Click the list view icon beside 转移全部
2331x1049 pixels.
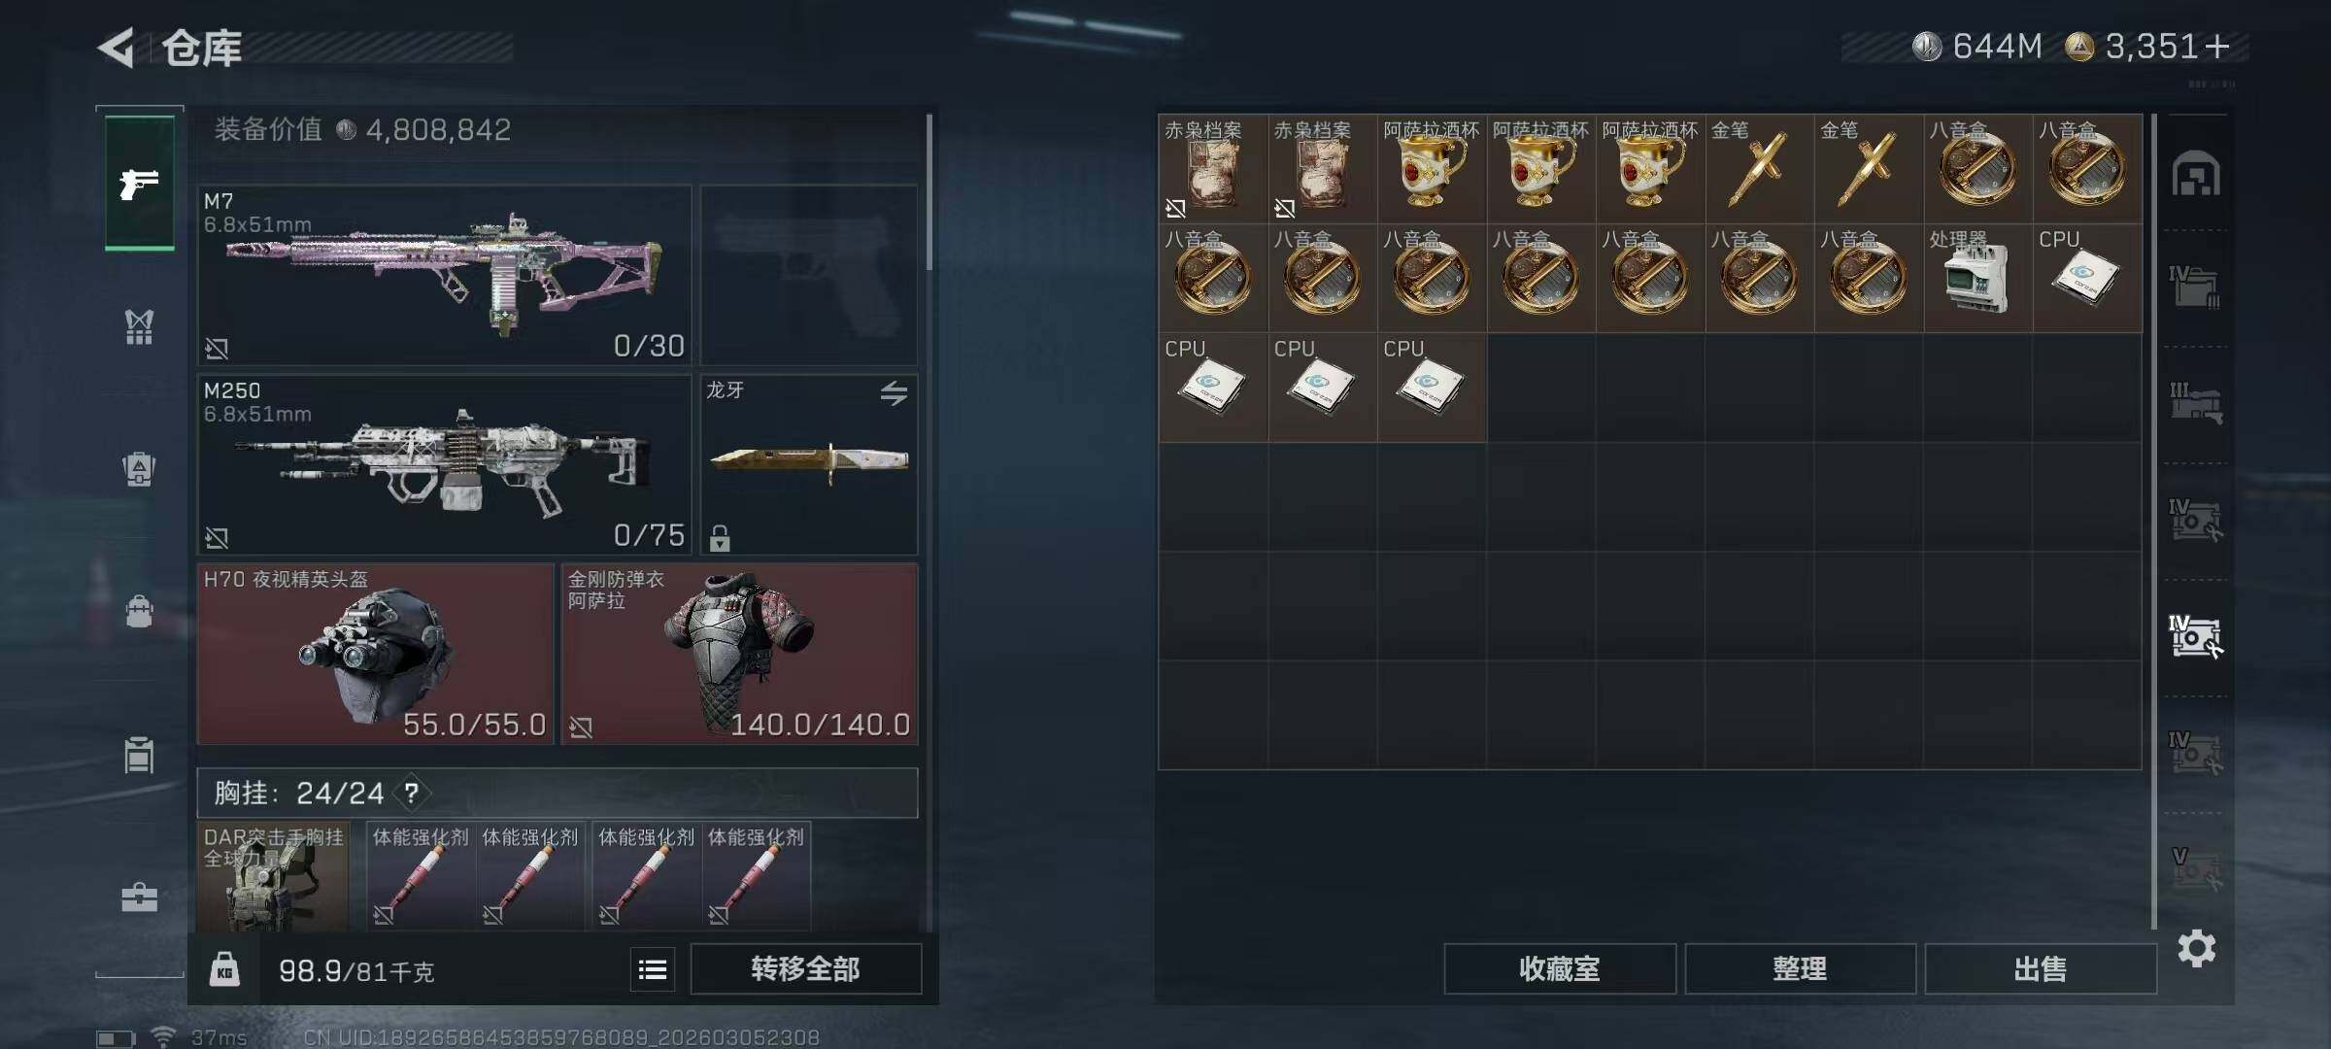tap(653, 969)
